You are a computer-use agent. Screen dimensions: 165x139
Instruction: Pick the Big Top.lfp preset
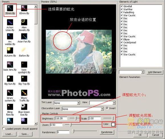pos(24,80)
